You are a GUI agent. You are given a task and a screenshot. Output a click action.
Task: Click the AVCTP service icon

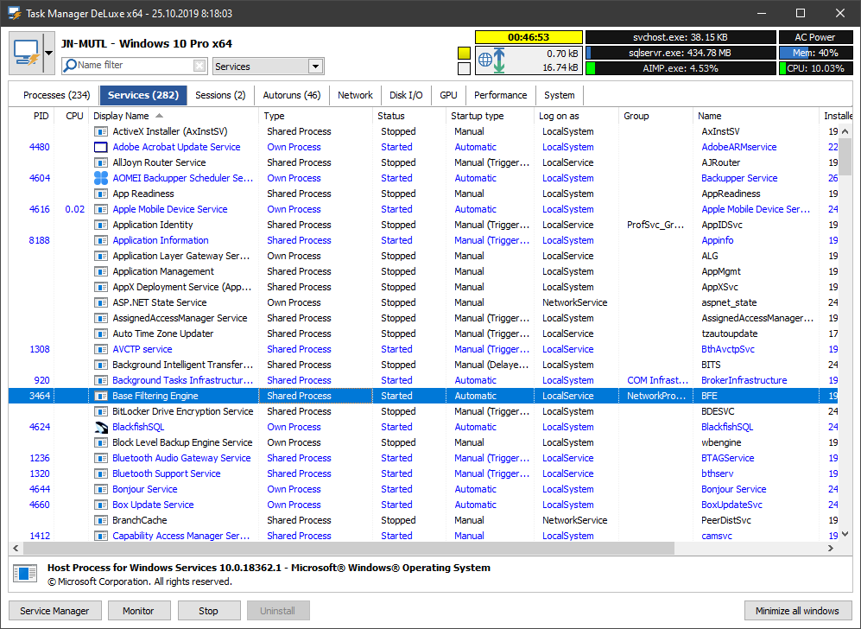click(100, 349)
